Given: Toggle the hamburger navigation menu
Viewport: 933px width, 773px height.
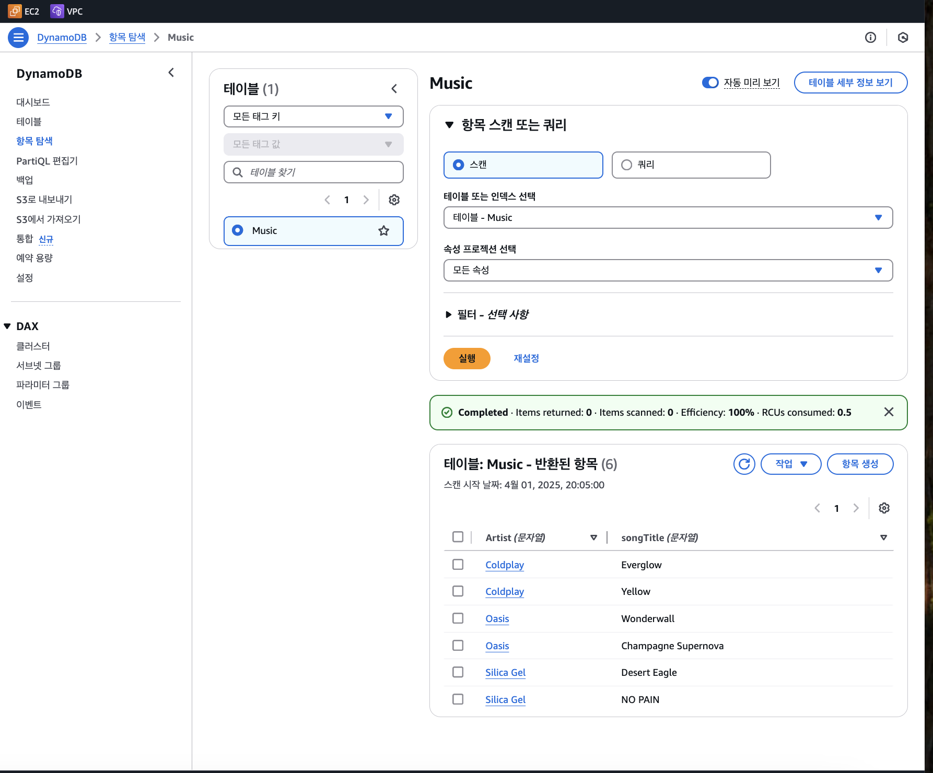Looking at the screenshot, I should tap(18, 38).
